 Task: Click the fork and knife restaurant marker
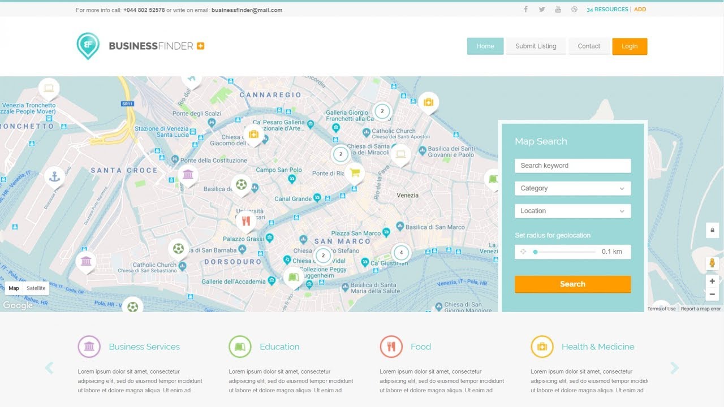coord(245,221)
